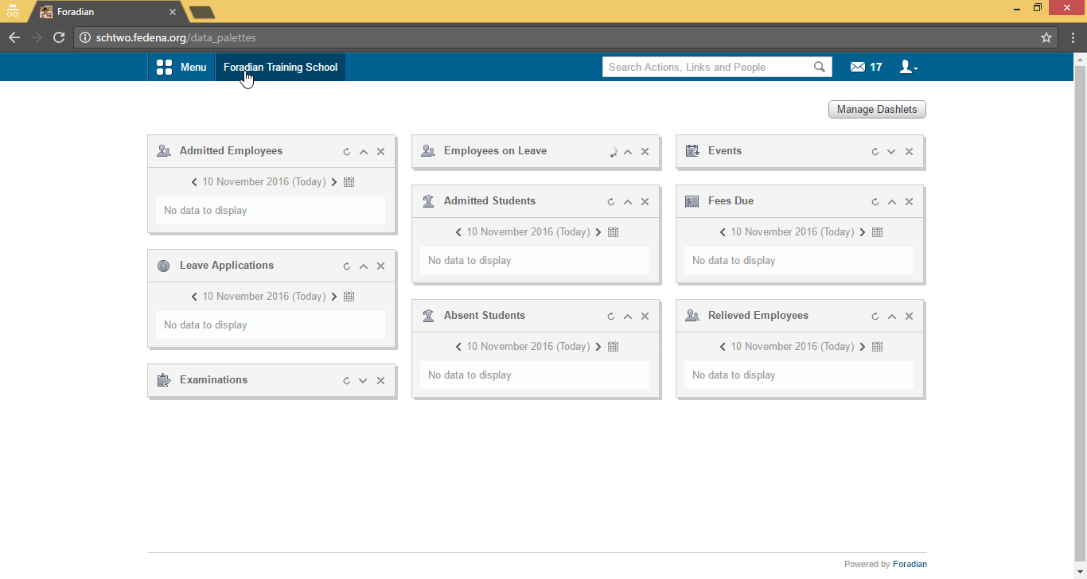1087x579 pixels.
Task: Refresh the Leave Applications dashlet
Action: click(x=346, y=266)
